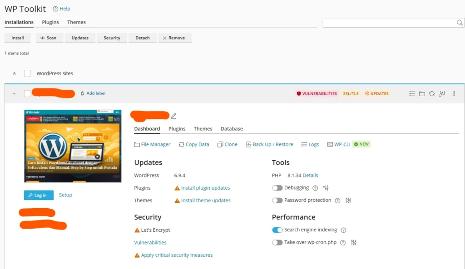The height and width of the screenshot is (269, 465).
Task: Check the site installation checkbox
Action: [27, 93]
